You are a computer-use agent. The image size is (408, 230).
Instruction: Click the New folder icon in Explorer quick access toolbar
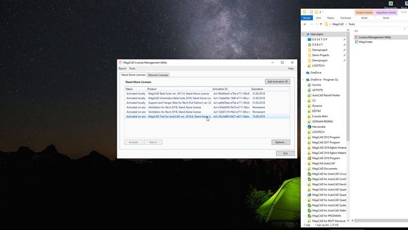pos(316,12)
